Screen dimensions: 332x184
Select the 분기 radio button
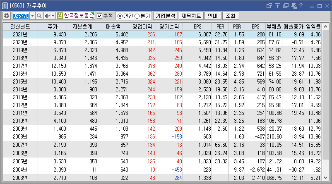137,16
